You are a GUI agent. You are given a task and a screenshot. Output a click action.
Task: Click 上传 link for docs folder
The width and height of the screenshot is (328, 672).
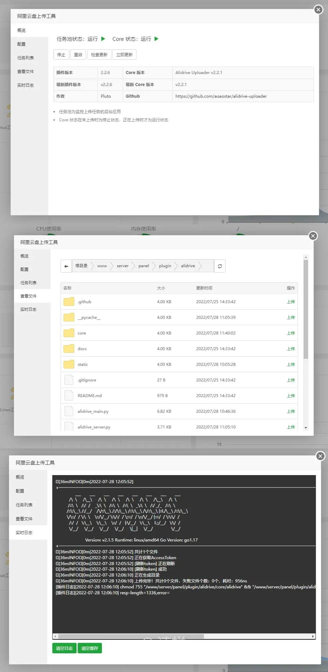pos(291,348)
